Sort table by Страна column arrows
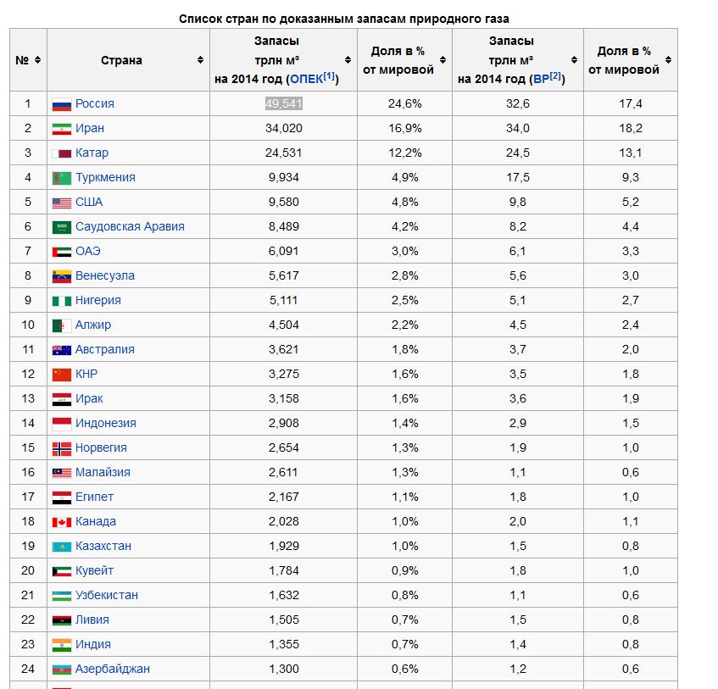Screen dimensions: 718x689 201,60
